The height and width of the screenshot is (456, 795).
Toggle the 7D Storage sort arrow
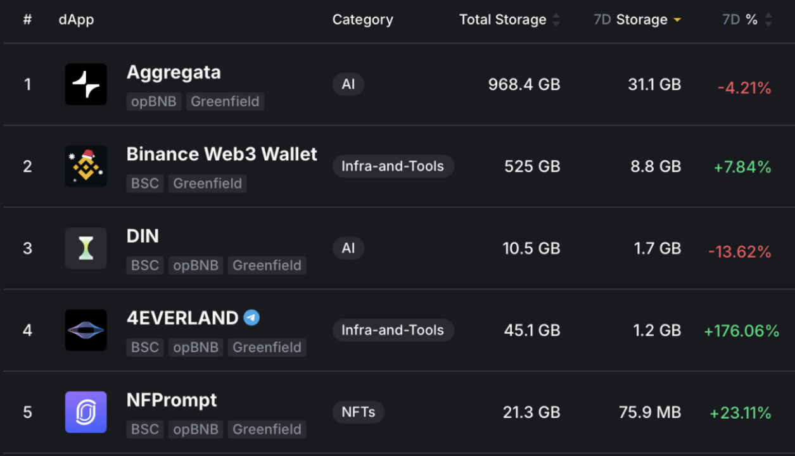677,20
